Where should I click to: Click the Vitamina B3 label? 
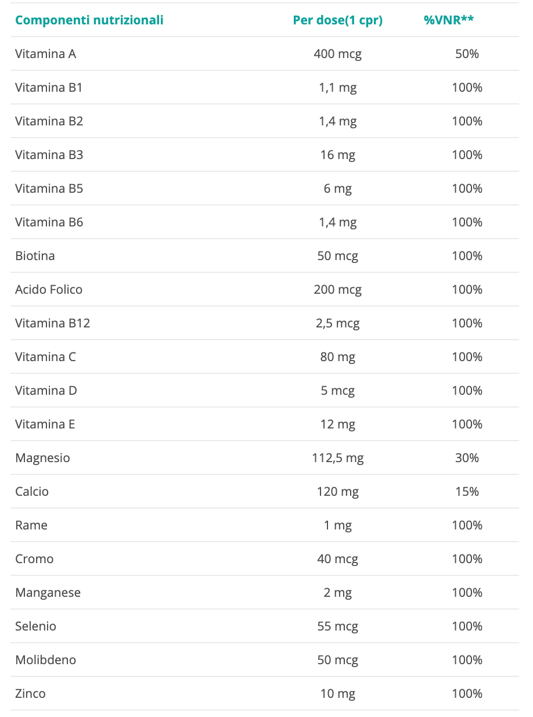[x=49, y=155]
